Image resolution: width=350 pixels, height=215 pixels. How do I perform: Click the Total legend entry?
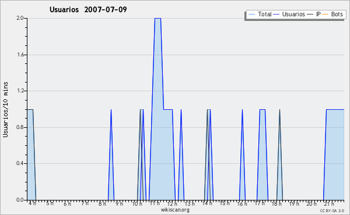260,14
